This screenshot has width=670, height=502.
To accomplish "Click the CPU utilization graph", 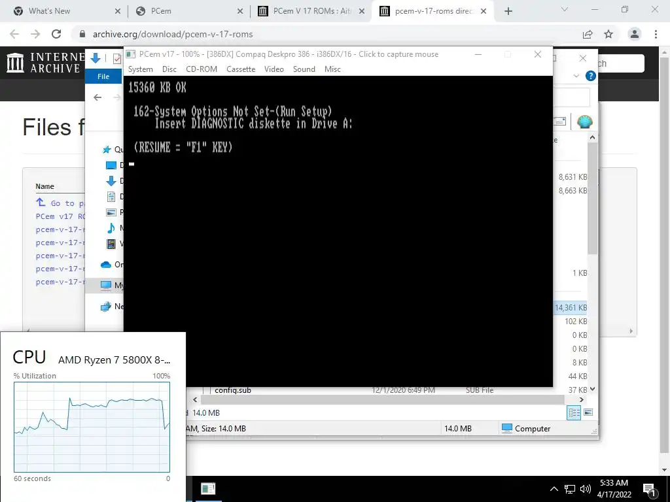I will coord(92,427).
